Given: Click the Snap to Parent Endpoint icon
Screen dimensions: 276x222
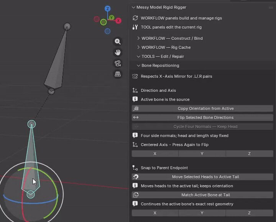Looking at the screenshot, I should coord(135,168).
